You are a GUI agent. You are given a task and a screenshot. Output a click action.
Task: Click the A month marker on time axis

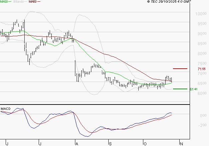pos(77,144)
